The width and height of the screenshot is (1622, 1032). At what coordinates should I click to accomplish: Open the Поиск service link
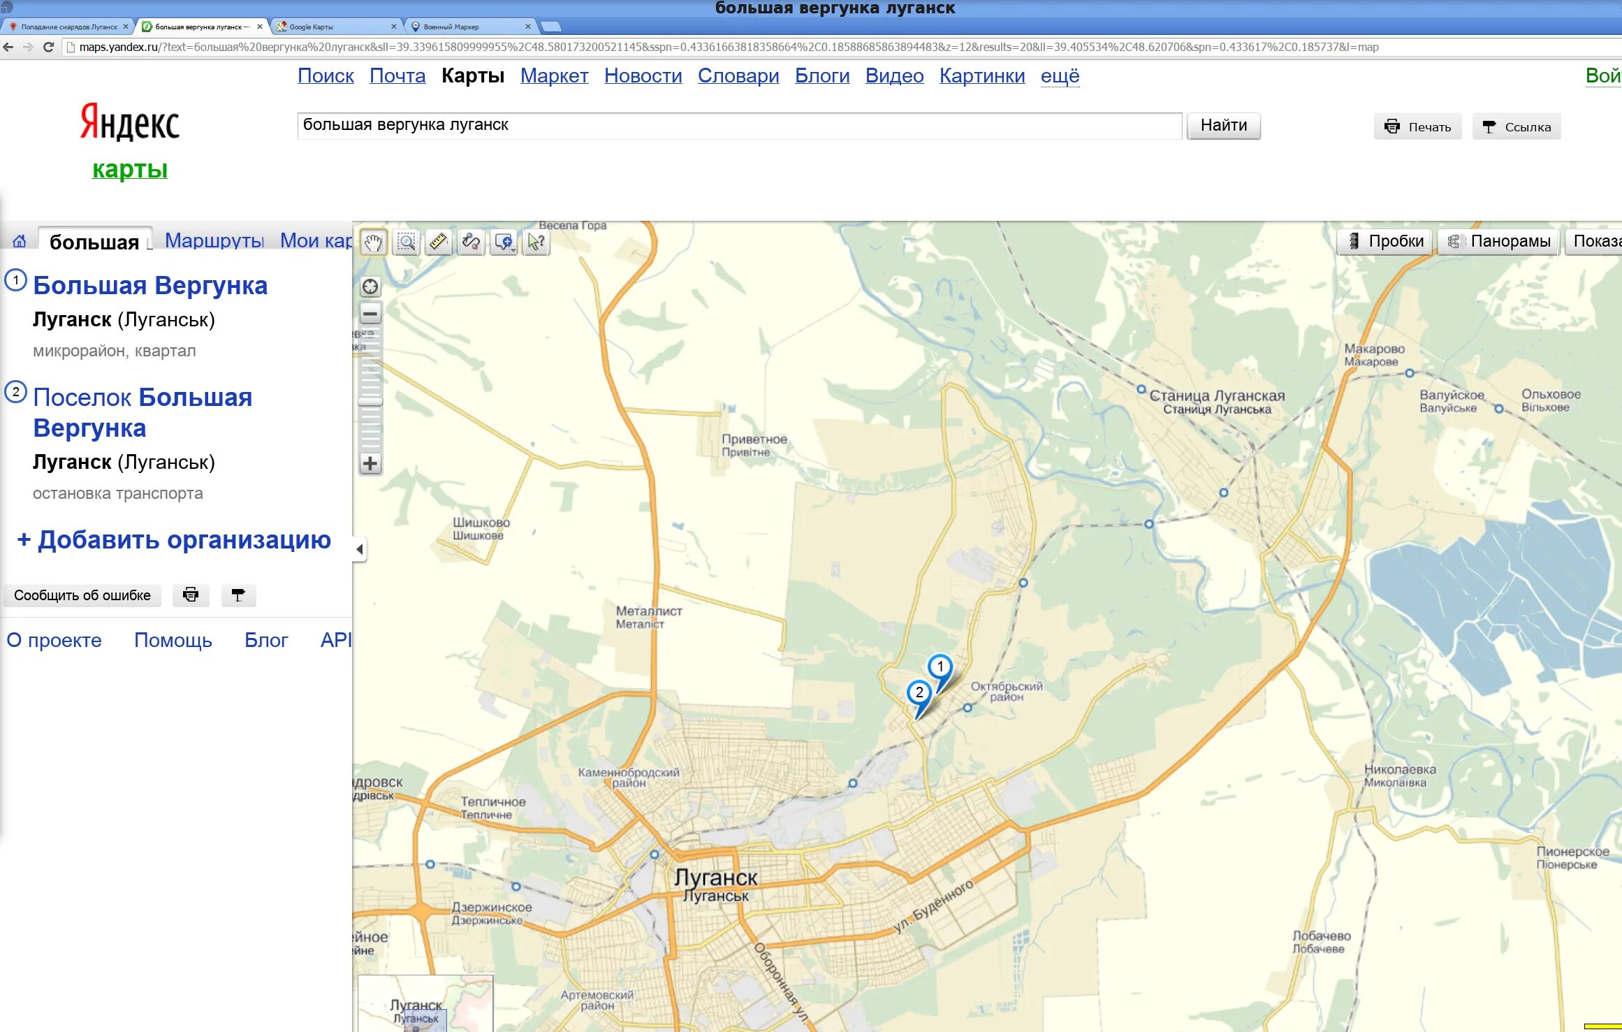click(326, 75)
